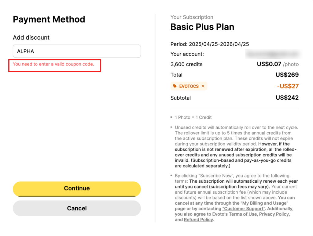Focus the Add discount input field
313x236 pixels.
(77, 51)
